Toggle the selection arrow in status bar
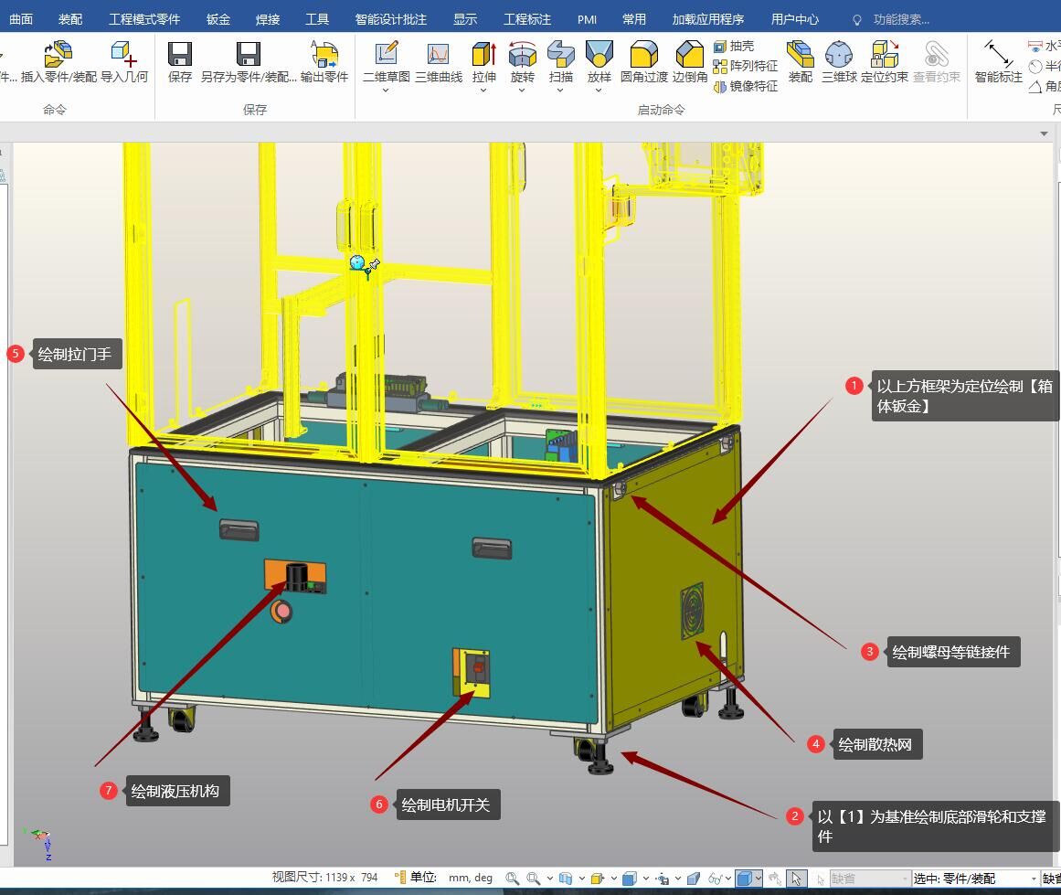 click(796, 879)
